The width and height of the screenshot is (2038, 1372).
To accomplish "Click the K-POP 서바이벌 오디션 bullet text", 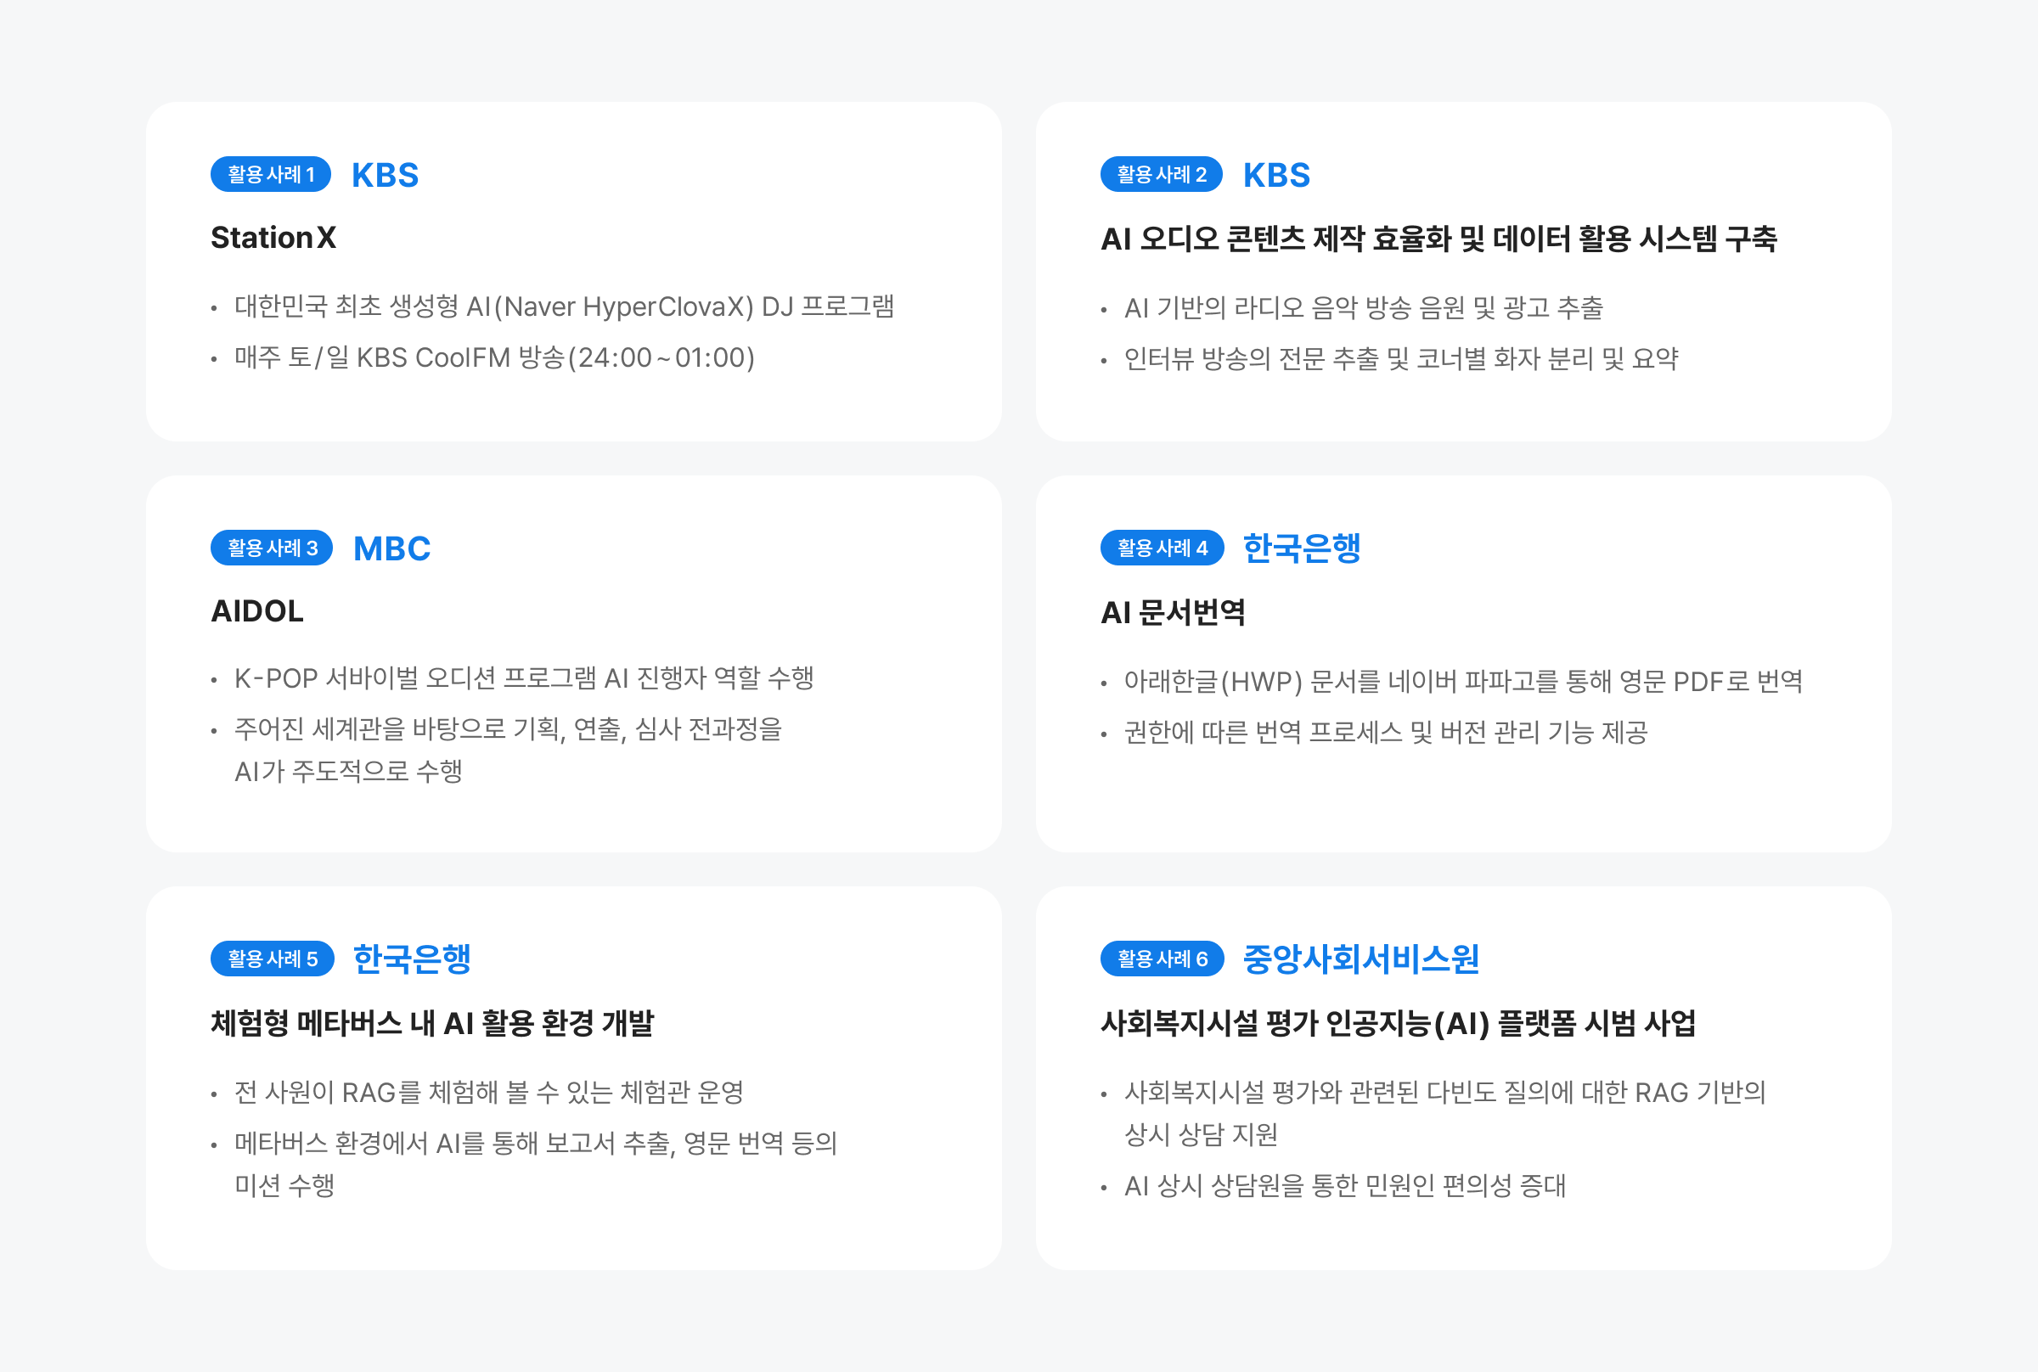I will (524, 678).
